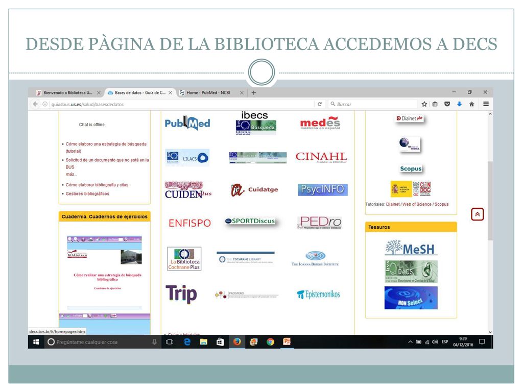The width and height of the screenshot is (523, 392).
Task: Switch to the Bienvenido a Biblioteca tab
Action: coord(67,93)
